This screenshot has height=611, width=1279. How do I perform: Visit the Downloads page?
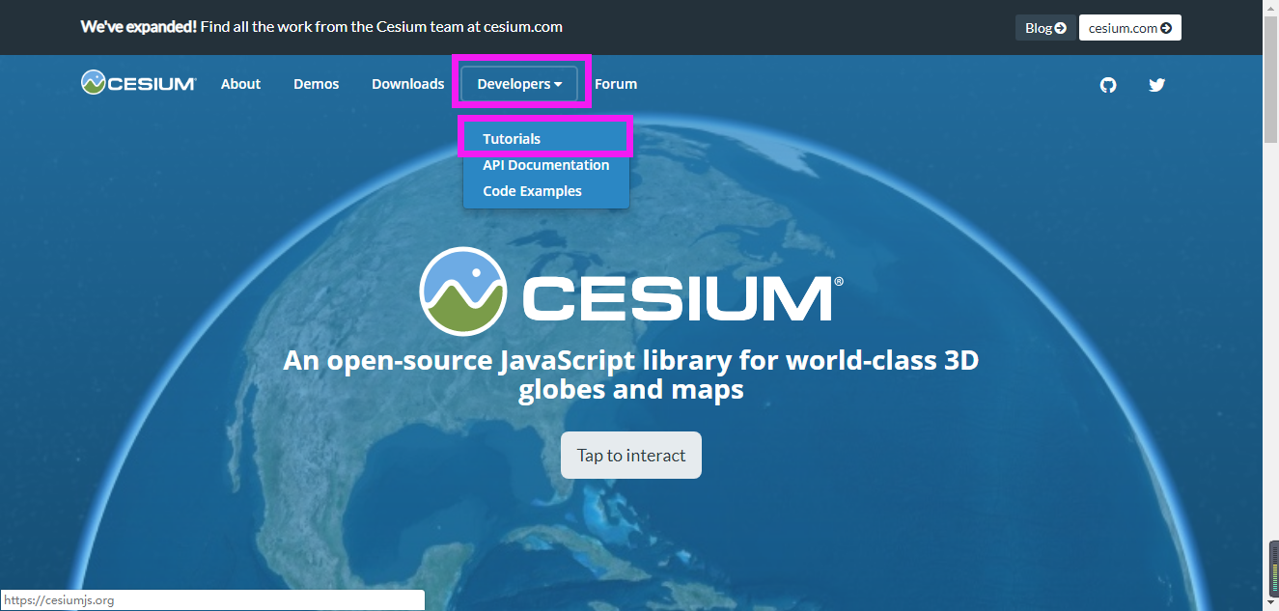tap(407, 84)
